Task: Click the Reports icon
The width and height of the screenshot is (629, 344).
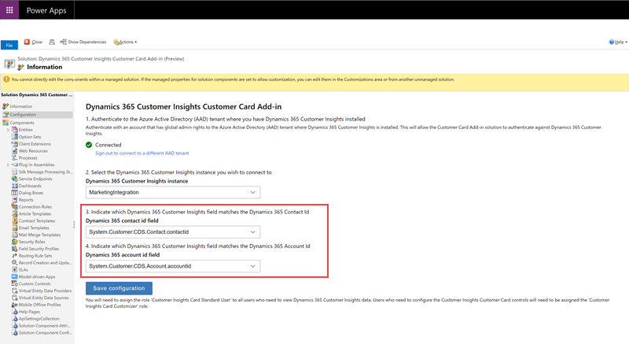Action: (x=15, y=200)
